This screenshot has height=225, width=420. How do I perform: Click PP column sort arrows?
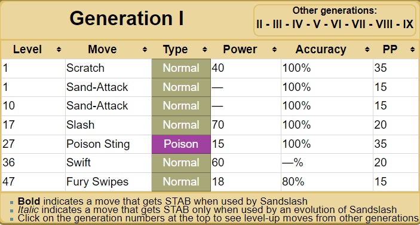(x=412, y=50)
